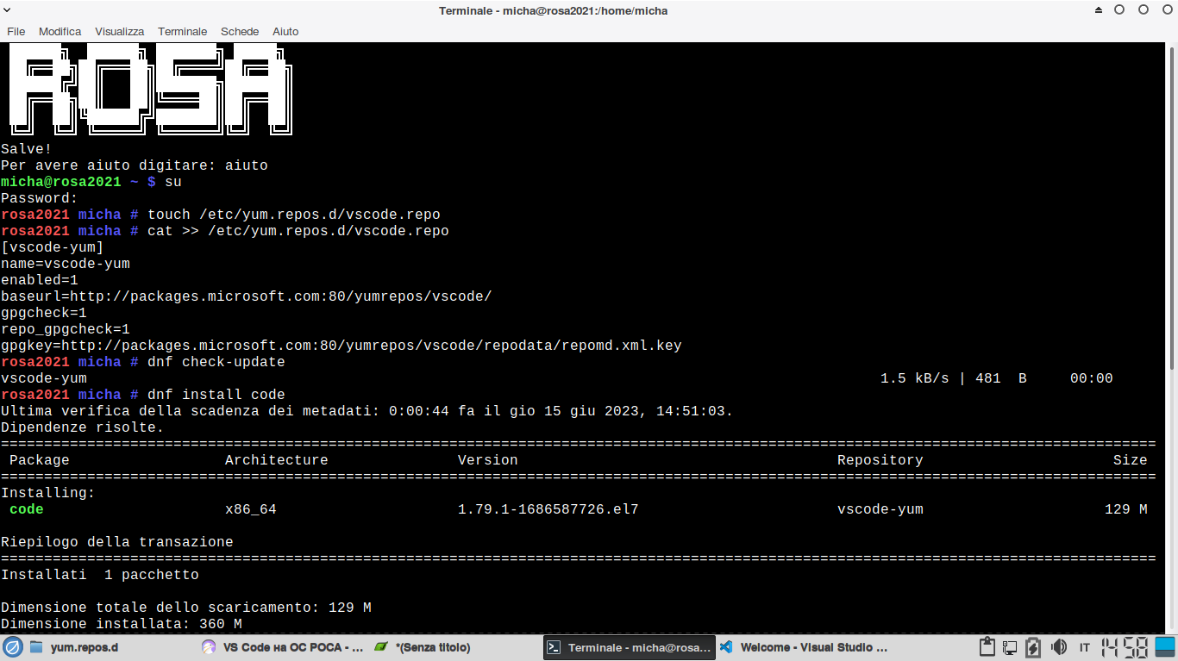
Task: Click the baseurl packages.microsoft.com line
Action: (x=247, y=296)
